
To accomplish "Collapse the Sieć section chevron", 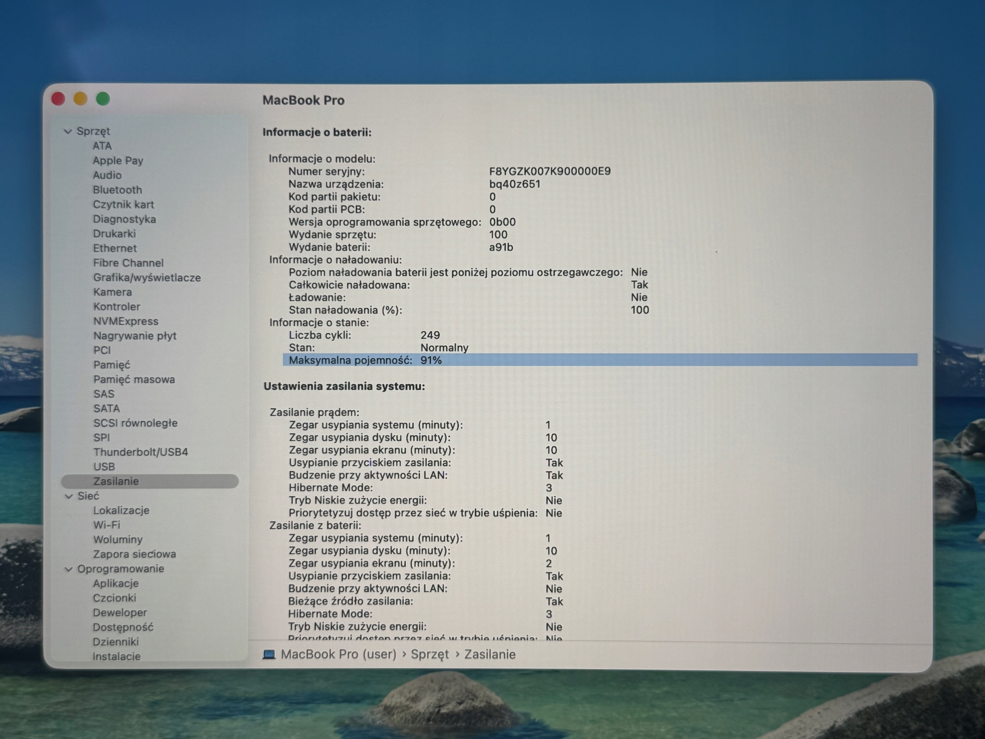I will click(x=68, y=496).
